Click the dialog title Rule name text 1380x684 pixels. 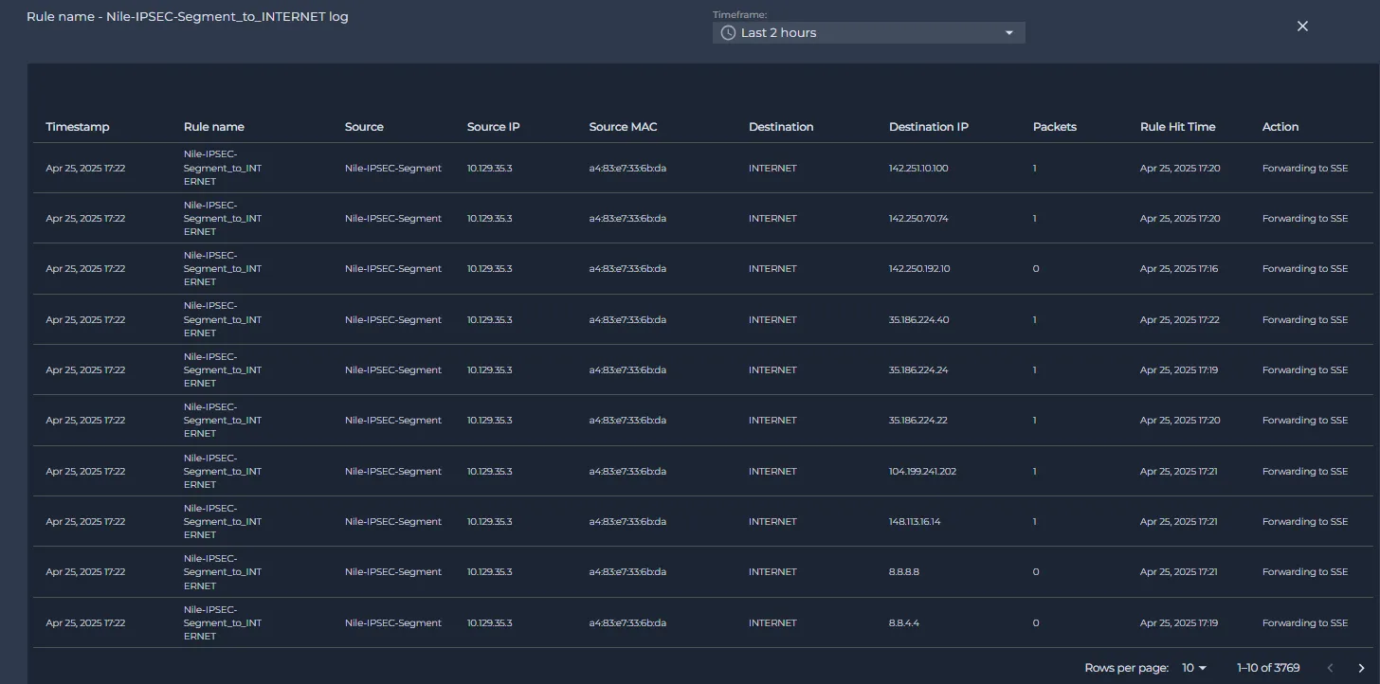click(188, 17)
